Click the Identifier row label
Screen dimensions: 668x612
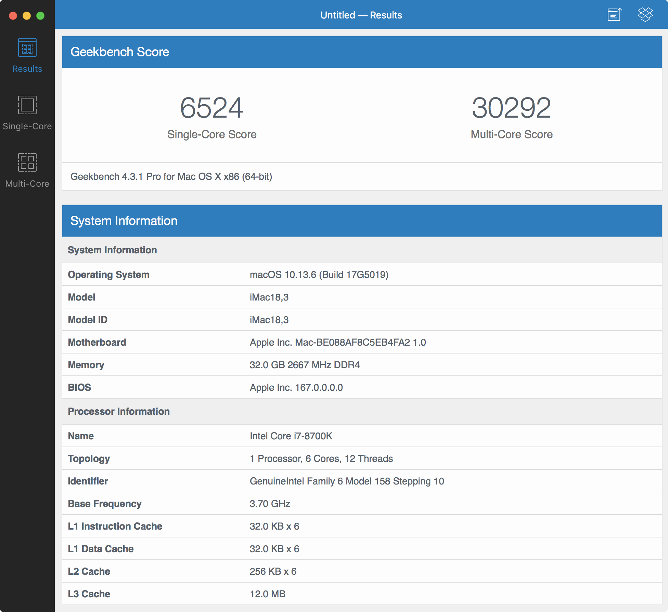pos(88,481)
